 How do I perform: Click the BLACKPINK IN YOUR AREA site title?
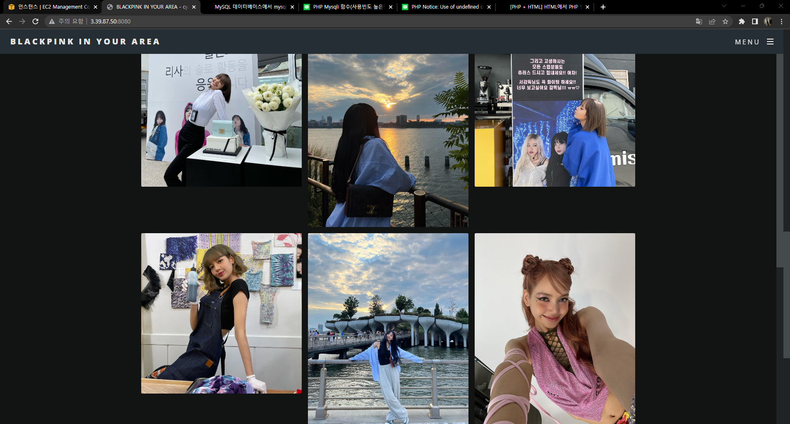pyautogui.click(x=85, y=42)
